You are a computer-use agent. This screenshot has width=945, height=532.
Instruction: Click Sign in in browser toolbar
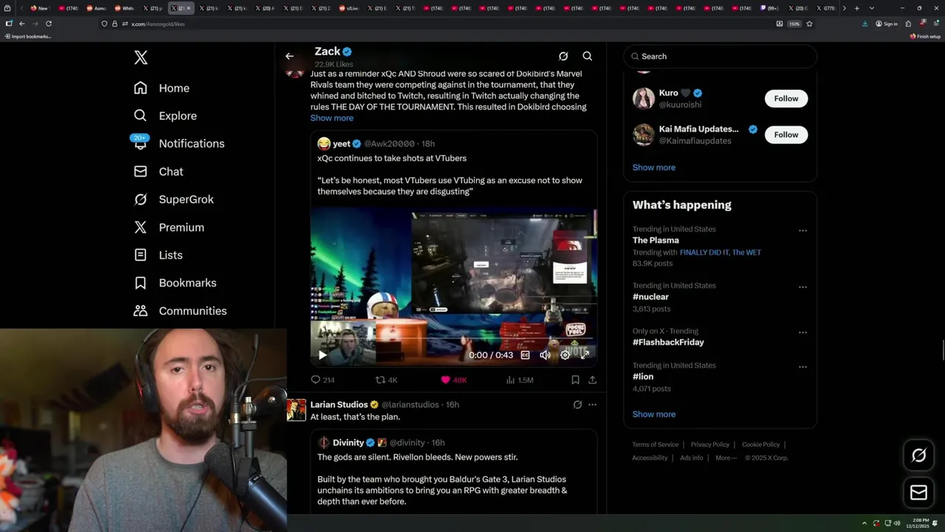pyautogui.click(x=887, y=24)
